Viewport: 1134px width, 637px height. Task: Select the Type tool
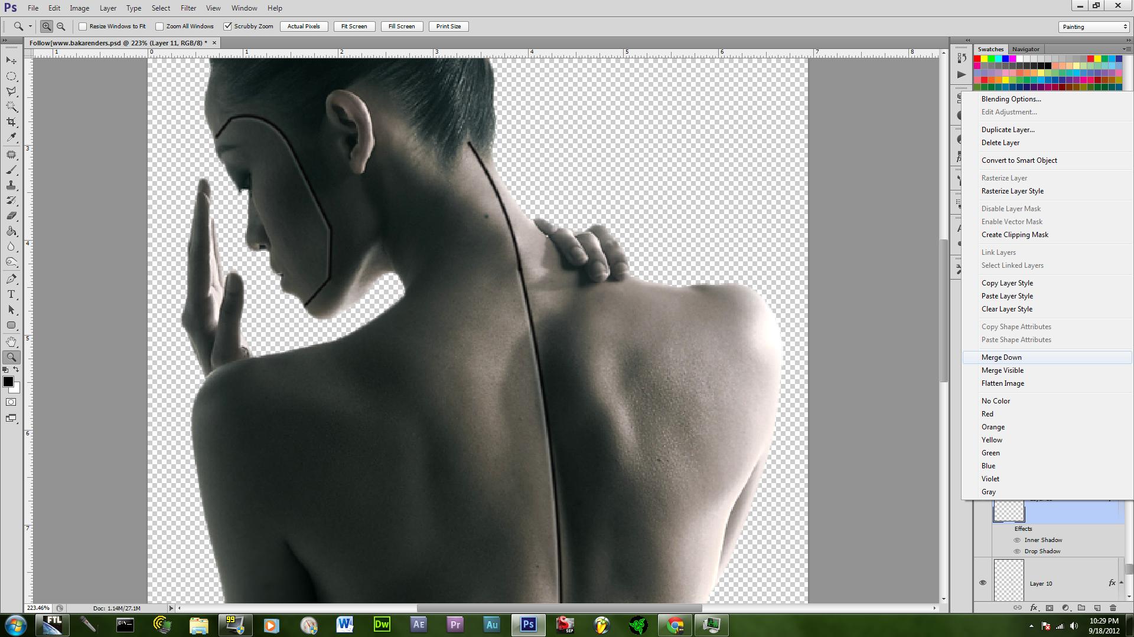(x=11, y=294)
